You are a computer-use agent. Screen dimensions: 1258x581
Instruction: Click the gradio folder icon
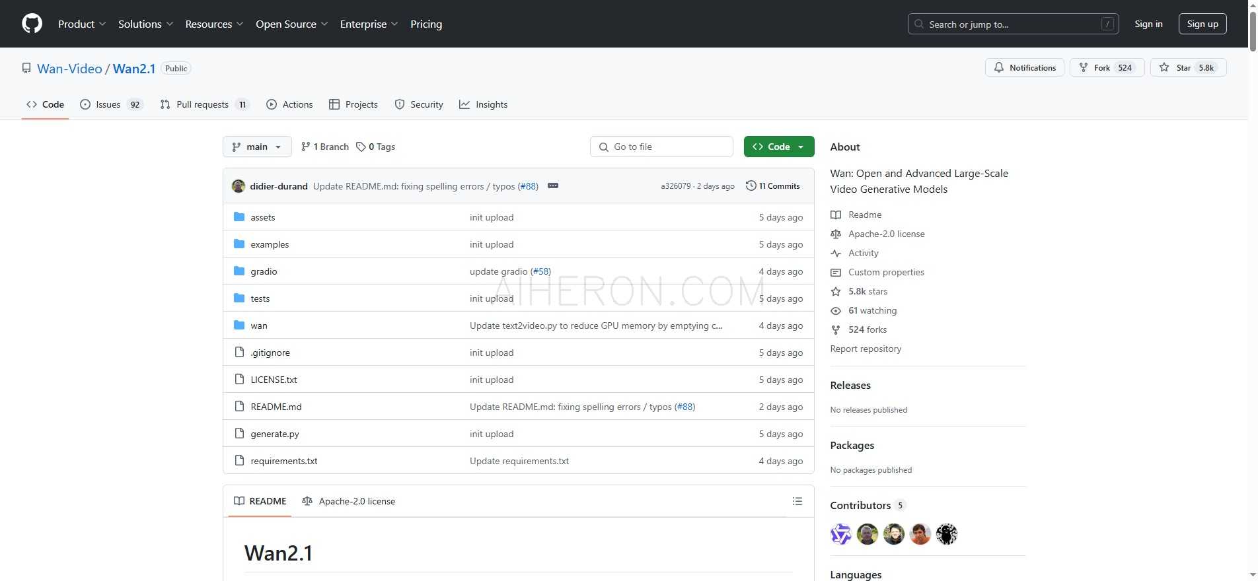coord(239,271)
